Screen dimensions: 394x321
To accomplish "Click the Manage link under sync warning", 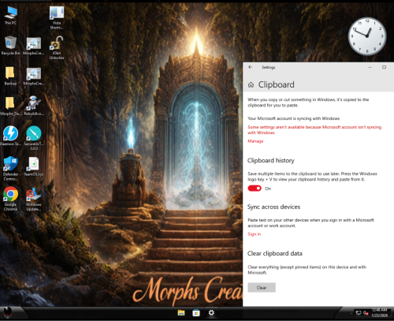I will 255,141.
